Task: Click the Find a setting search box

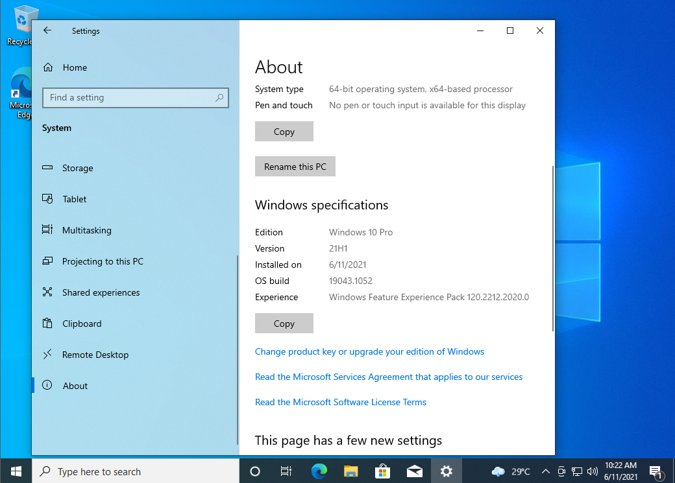Action: point(136,98)
